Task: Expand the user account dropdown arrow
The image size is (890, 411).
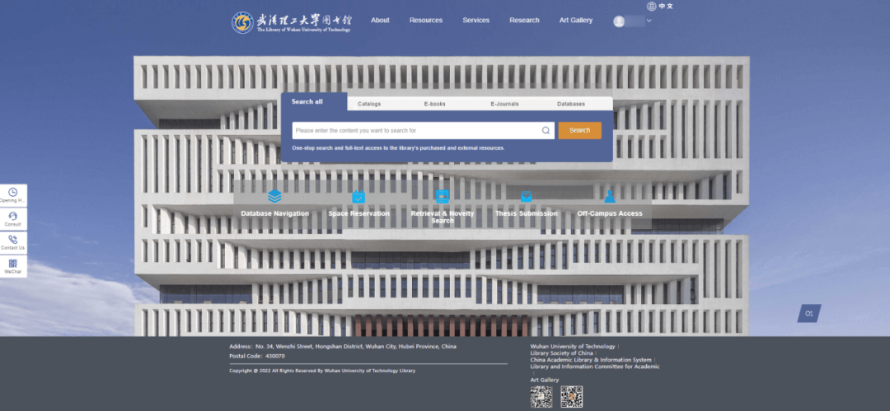Action: (x=649, y=21)
